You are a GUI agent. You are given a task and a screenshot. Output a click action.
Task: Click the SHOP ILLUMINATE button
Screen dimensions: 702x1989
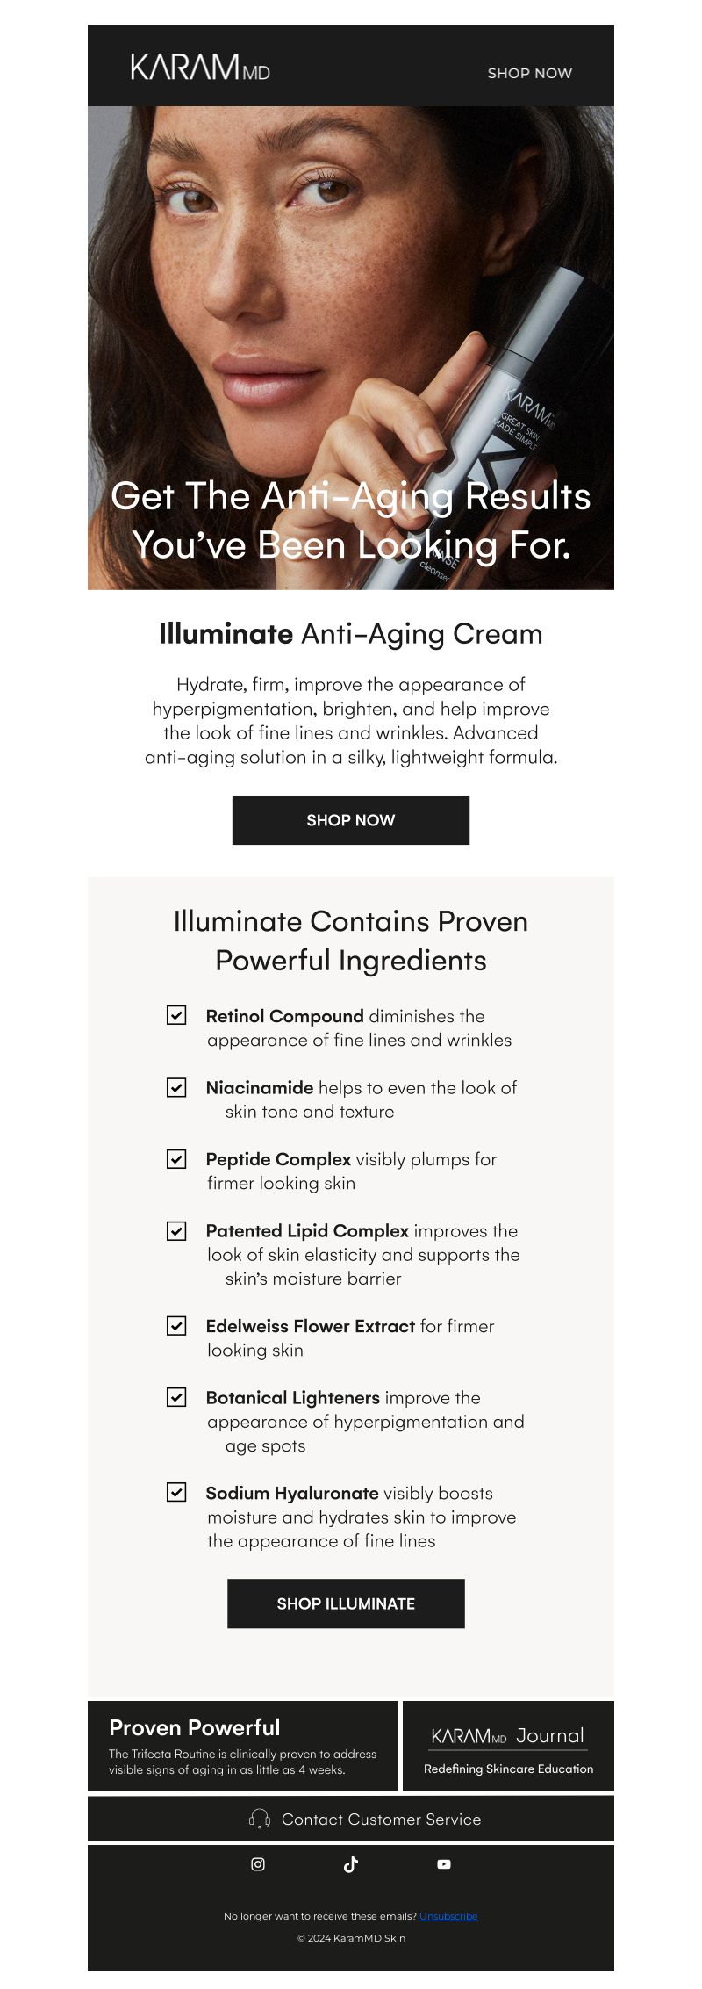click(x=346, y=1603)
